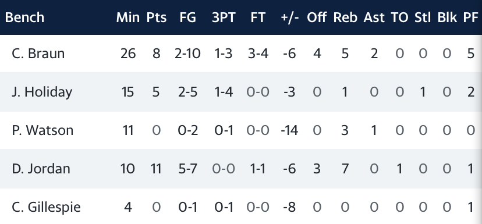Click the Bench section header label

tap(24, 17)
